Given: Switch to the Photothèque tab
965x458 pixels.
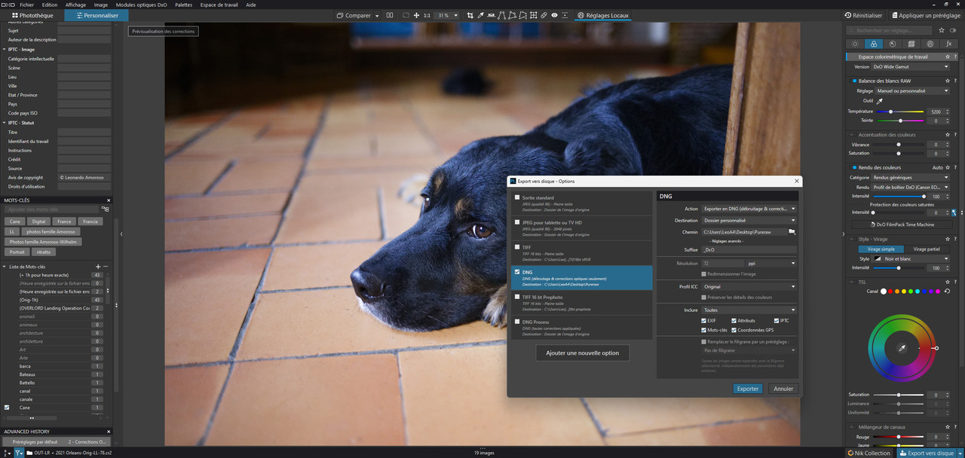Looking at the screenshot, I should coord(32,15).
